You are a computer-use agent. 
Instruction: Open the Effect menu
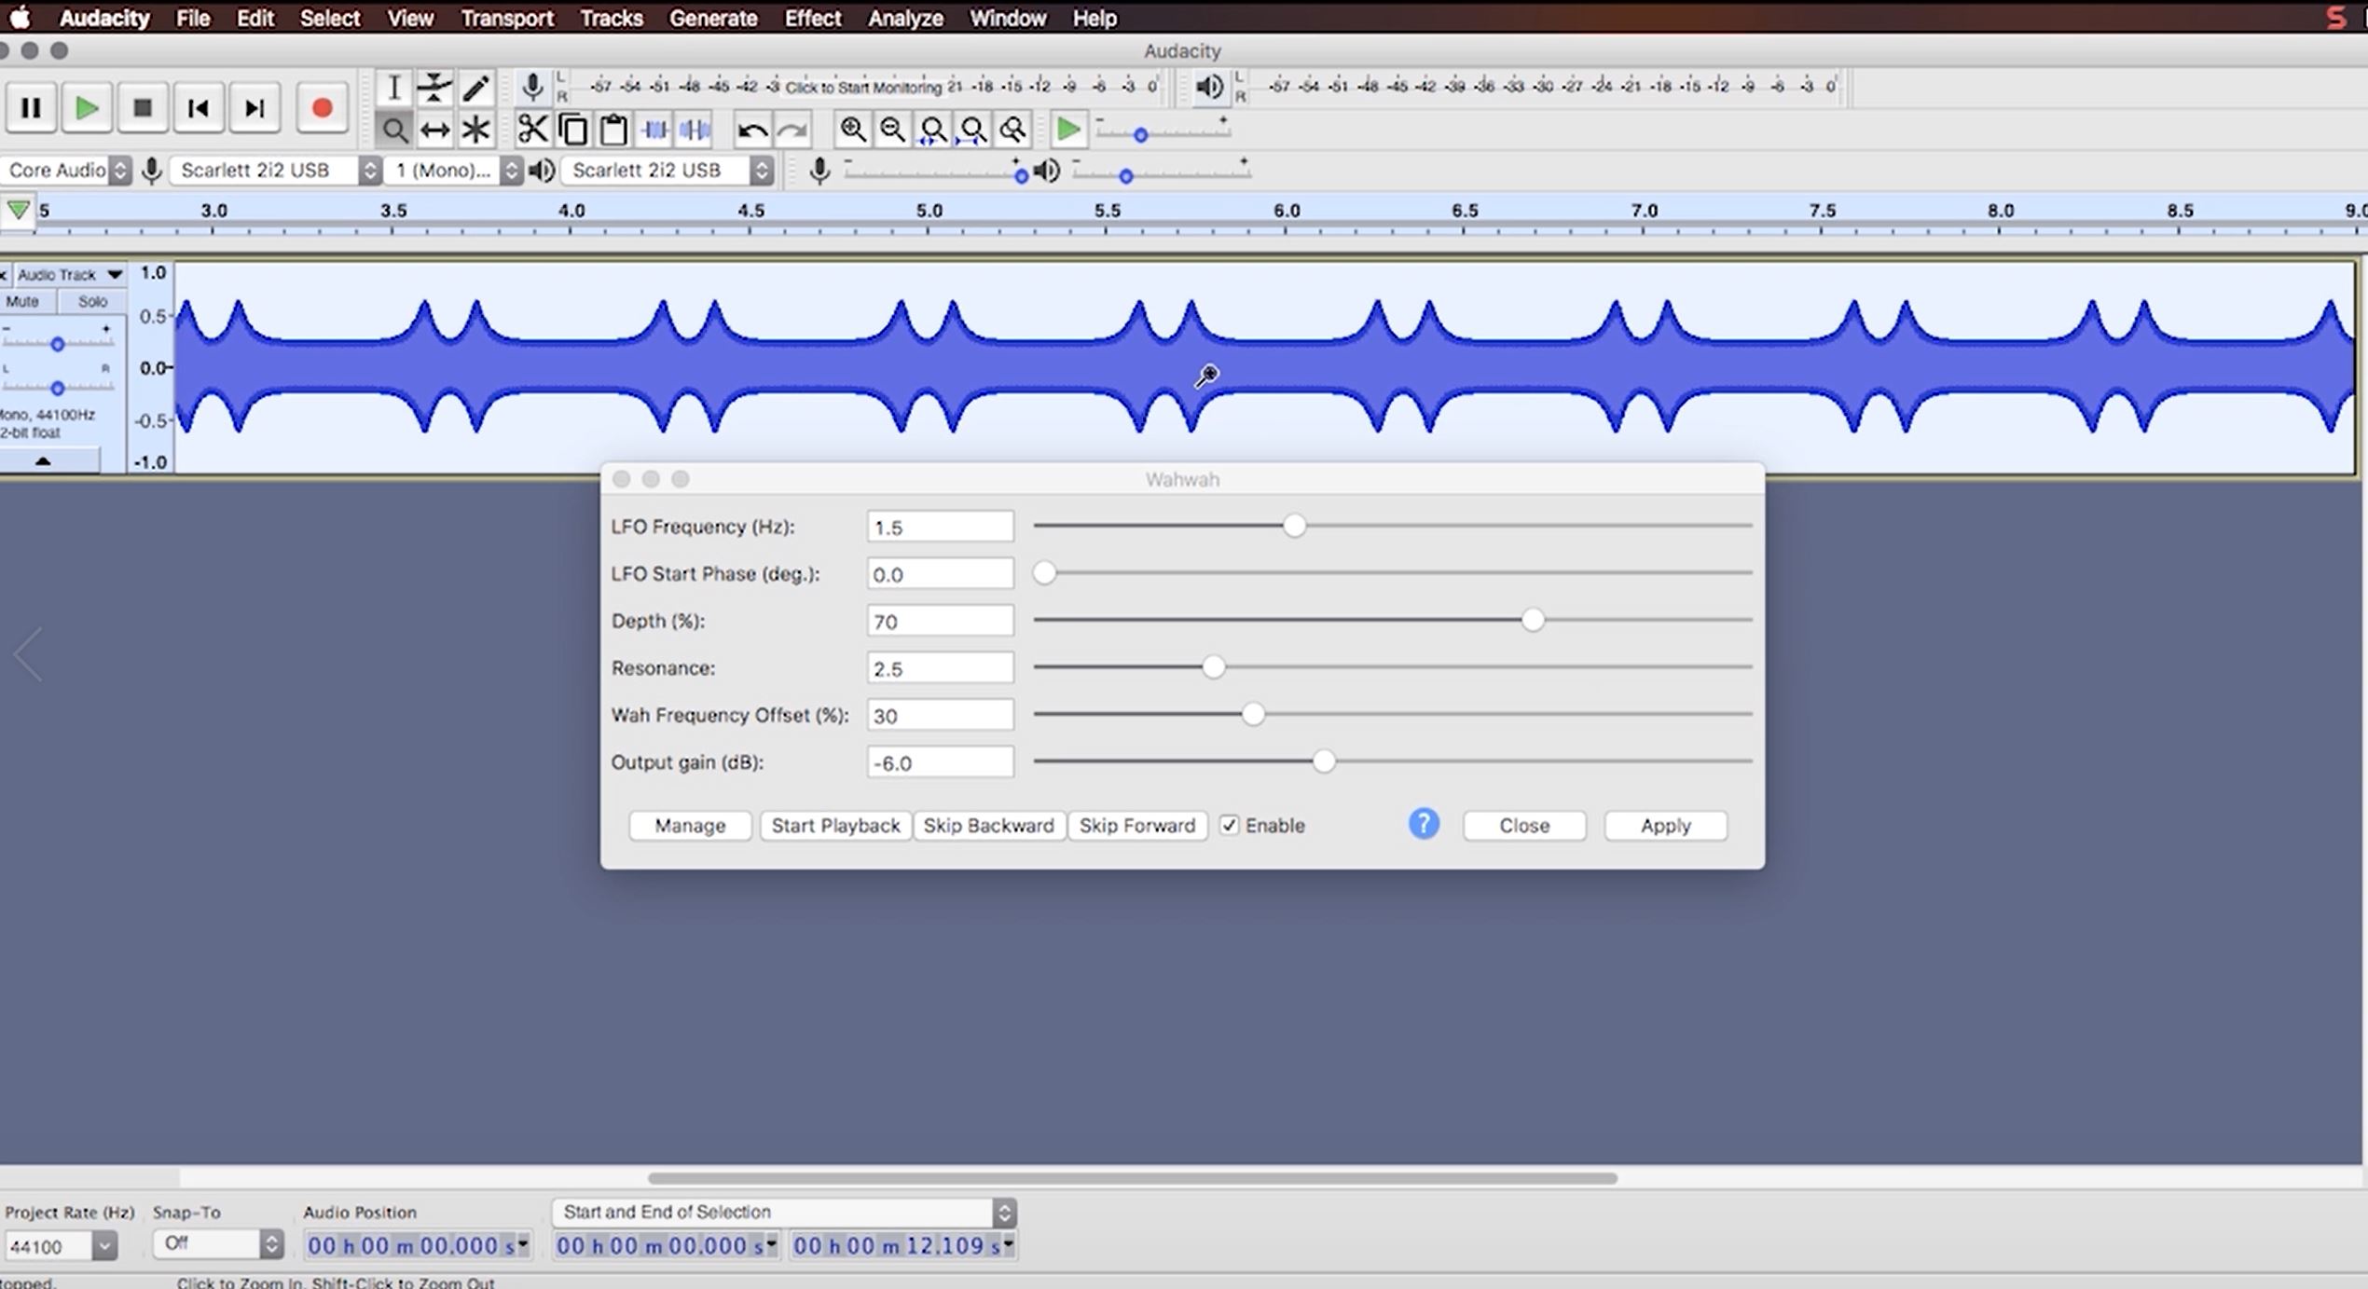[812, 18]
